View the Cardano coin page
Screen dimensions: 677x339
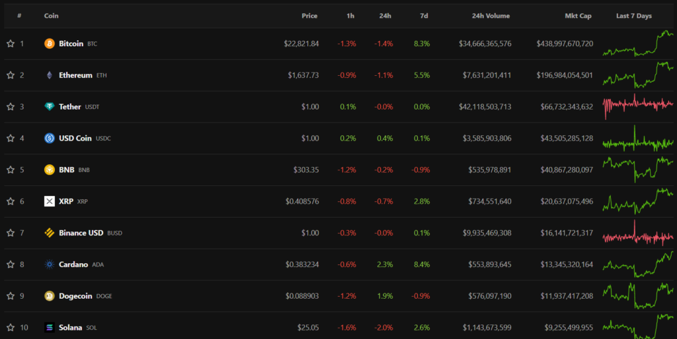(73, 264)
